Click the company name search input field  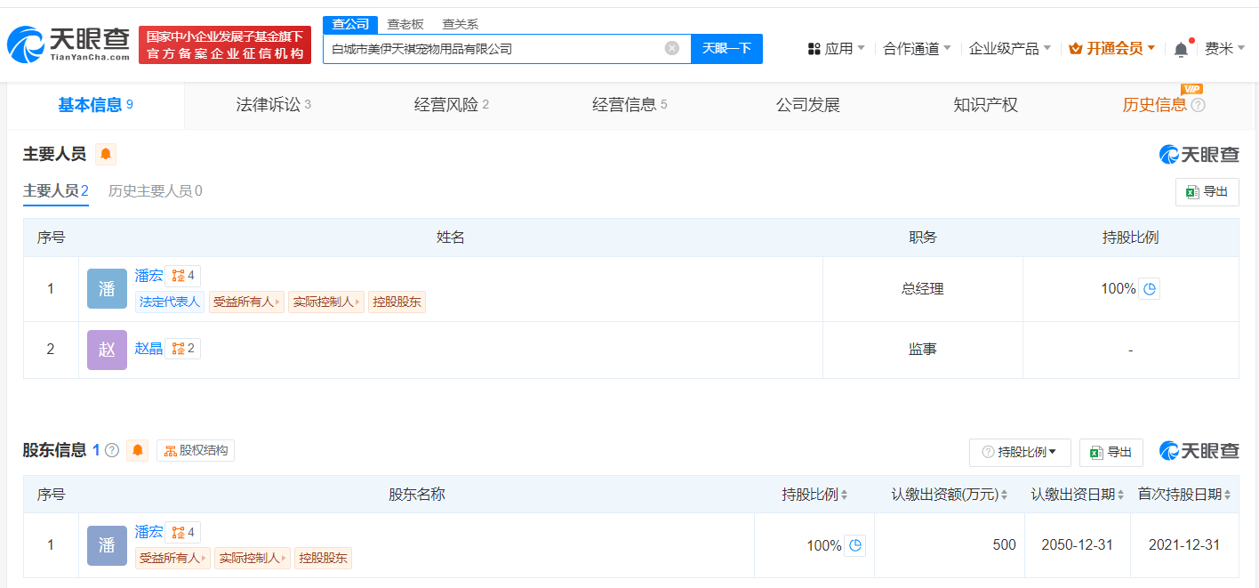coord(493,49)
